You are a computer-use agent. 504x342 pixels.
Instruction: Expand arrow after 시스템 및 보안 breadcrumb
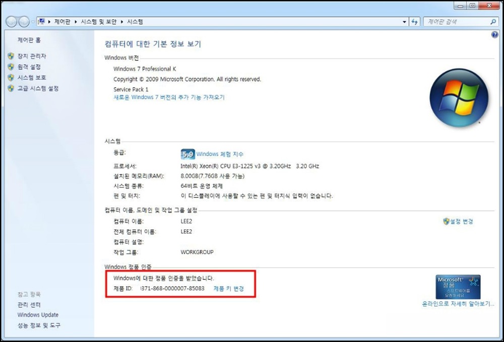[122, 22]
